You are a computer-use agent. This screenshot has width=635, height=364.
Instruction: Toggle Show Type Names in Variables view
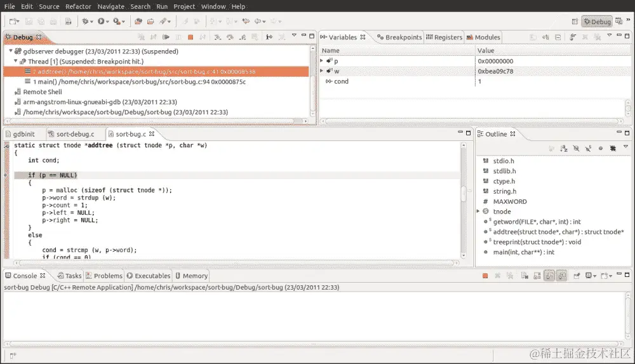[545, 37]
